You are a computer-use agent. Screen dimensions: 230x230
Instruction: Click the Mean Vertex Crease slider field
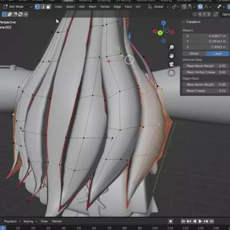(x=206, y=72)
